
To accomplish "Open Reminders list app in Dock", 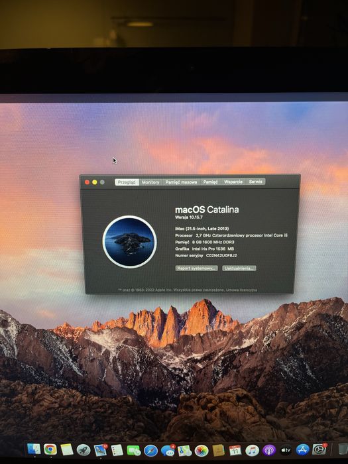I will coord(117,450).
